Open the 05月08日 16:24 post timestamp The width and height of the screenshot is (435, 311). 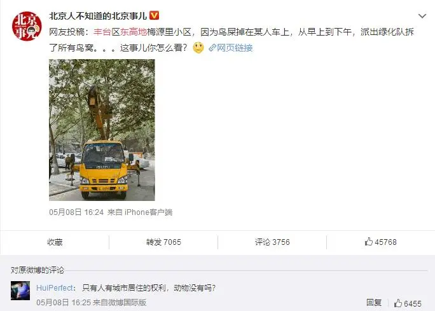click(x=76, y=212)
